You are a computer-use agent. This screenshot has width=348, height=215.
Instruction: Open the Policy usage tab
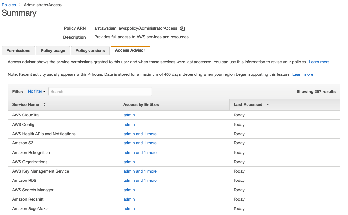tap(53, 50)
